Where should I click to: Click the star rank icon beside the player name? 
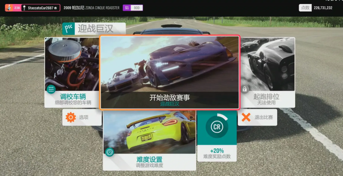[24, 8]
